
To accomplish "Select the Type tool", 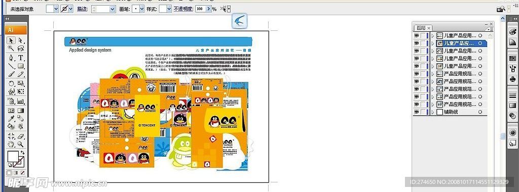I will [20, 58].
